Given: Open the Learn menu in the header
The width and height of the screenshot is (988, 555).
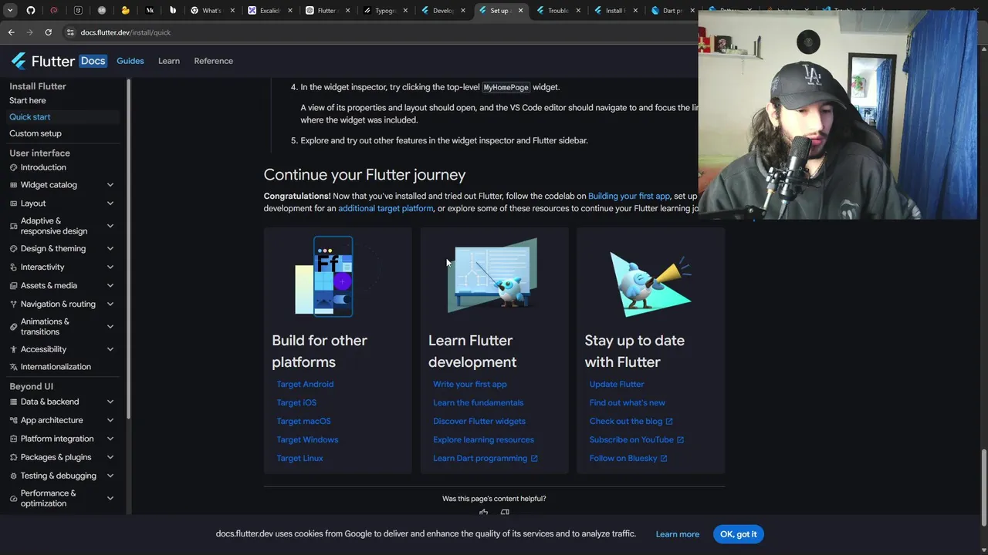Looking at the screenshot, I should 169,61.
